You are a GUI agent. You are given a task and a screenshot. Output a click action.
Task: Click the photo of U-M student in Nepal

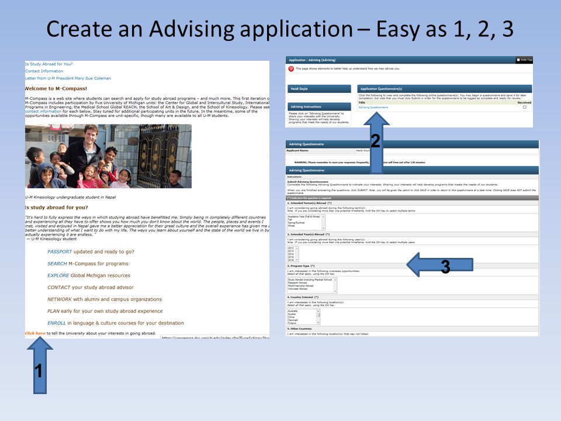point(108,156)
